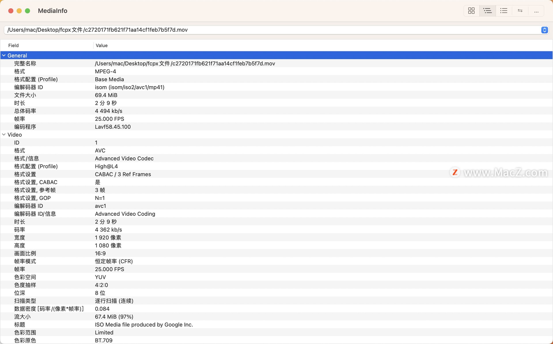Select the 数据密度 row label

[49, 309]
